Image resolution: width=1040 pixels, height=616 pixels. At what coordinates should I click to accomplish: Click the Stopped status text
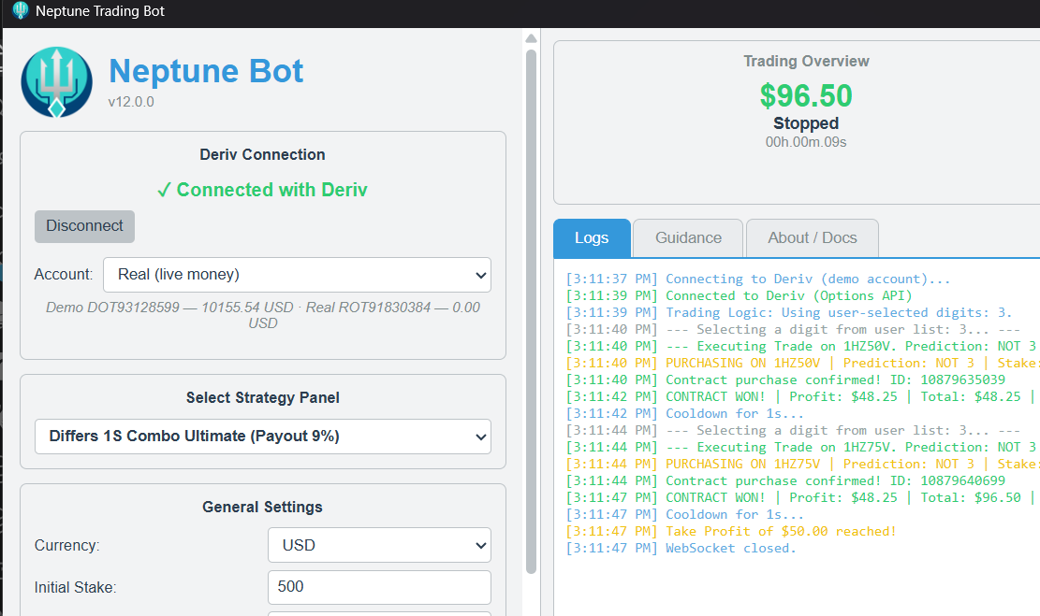coord(806,124)
